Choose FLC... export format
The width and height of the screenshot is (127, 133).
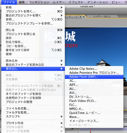94,105
